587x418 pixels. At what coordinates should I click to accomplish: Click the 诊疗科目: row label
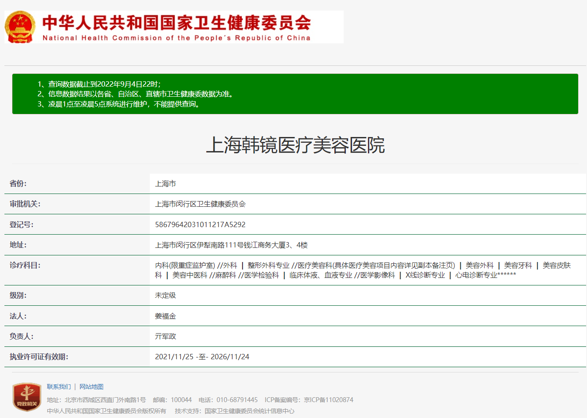(25, 265)
